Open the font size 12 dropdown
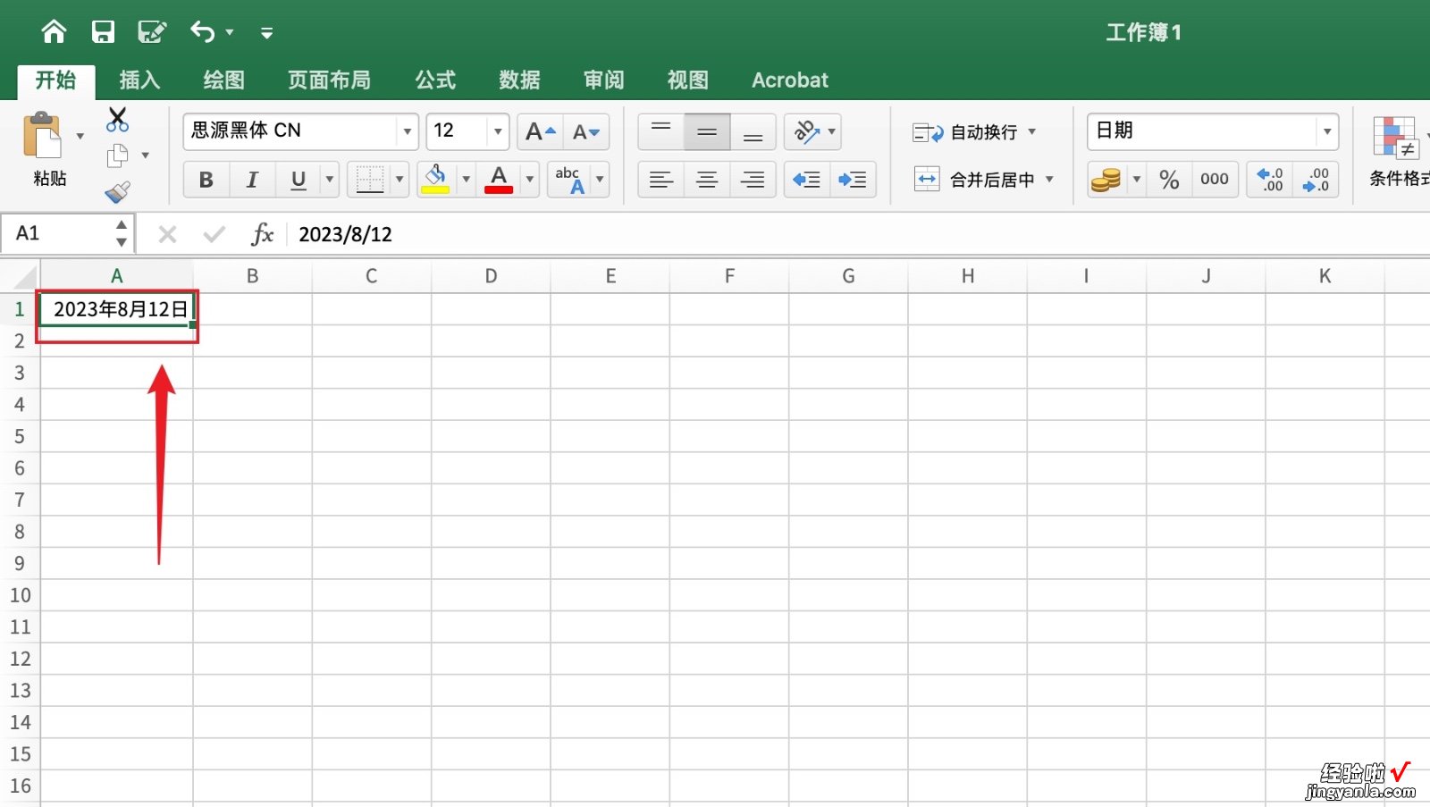This screenshot has width=1430, height=807. tap(498, 131)
